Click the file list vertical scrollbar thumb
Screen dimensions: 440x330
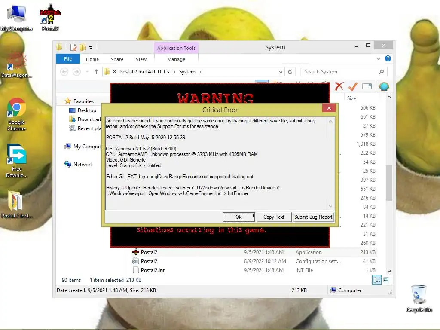coord(389,183)
